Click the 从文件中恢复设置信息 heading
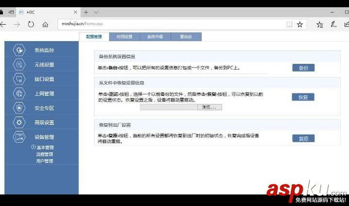 pyautogui.click(x=122, y=83)
